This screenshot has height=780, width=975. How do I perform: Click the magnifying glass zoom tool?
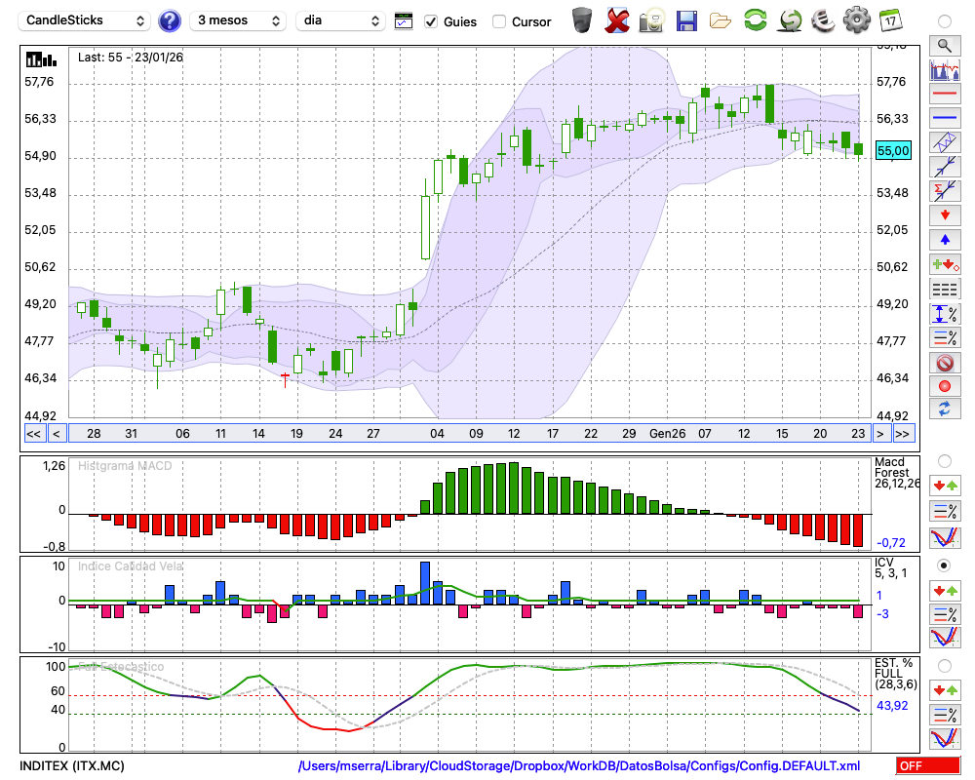pyautogui.click(x=944, y=45)
